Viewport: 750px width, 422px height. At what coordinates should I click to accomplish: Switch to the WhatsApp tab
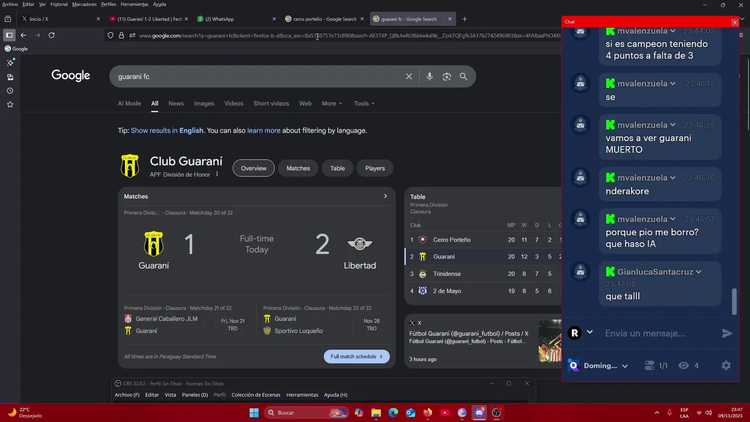click(237, 19)
